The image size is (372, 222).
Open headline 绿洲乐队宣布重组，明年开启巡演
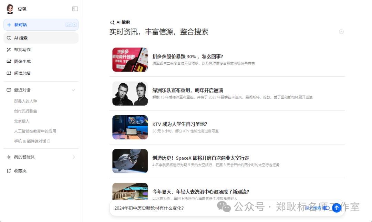pyautogui.click(x=188, y=91)
